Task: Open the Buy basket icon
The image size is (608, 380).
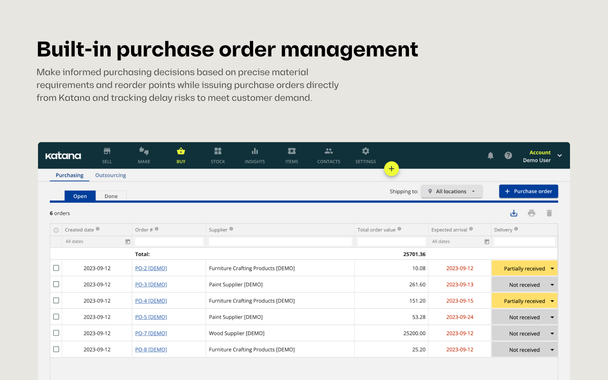Action: (181, 151)
